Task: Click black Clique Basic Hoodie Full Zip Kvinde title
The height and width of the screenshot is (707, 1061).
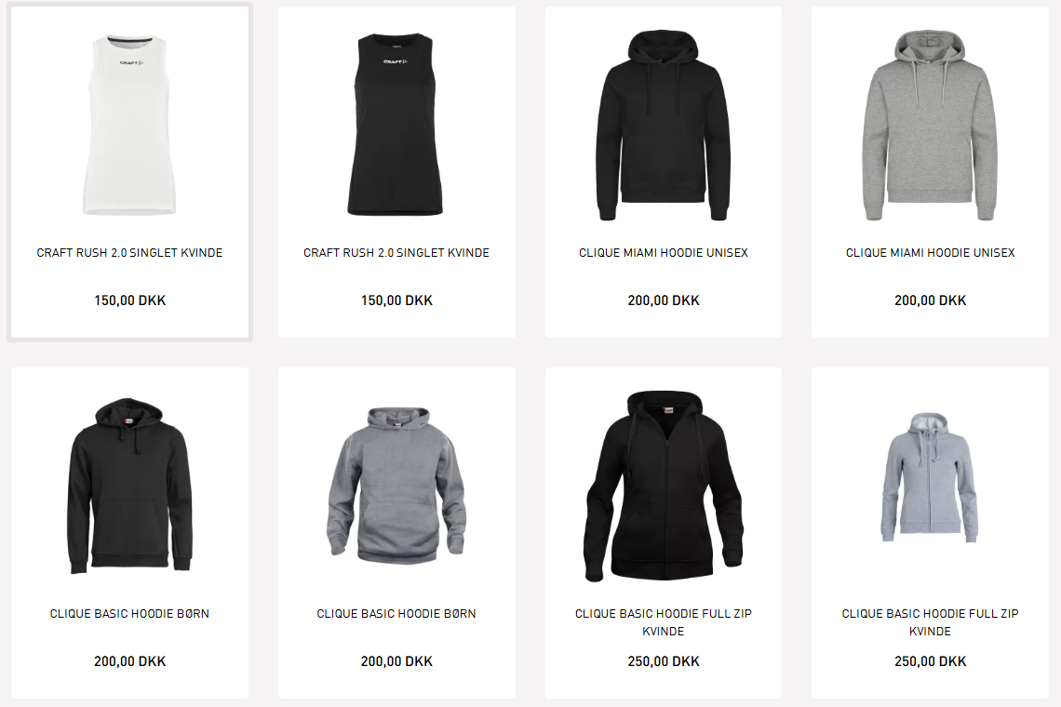Action: pos(663,622)
